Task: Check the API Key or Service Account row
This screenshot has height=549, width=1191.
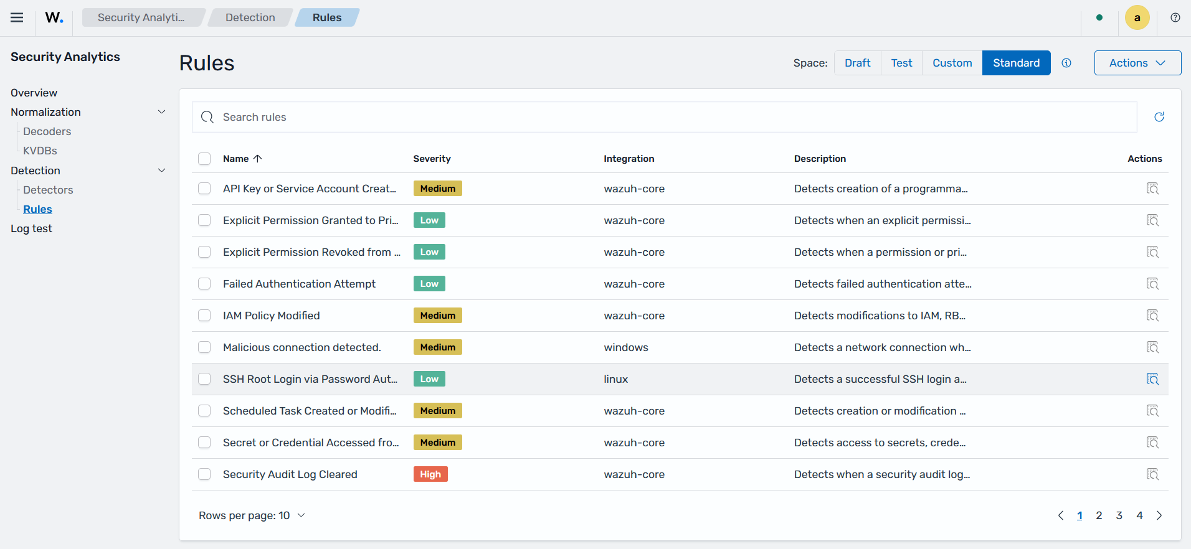Action: click(204, 189)
